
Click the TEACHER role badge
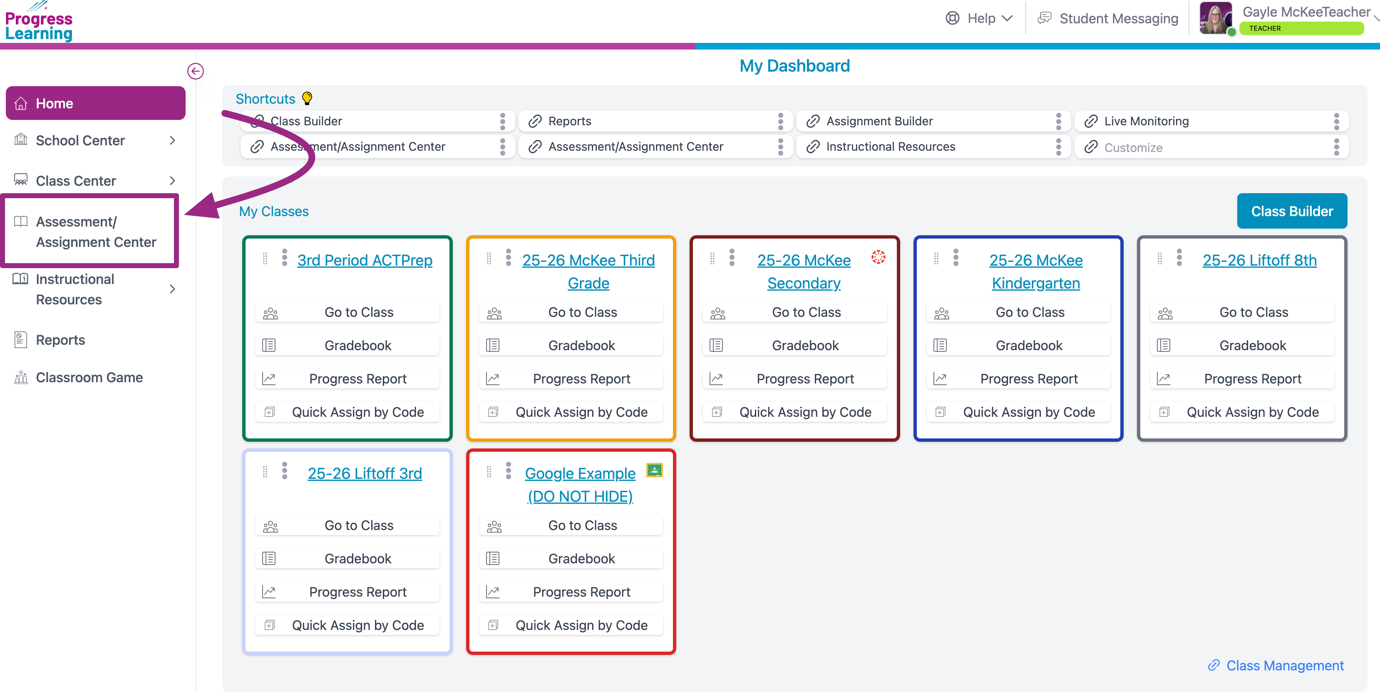[1302, 28]
